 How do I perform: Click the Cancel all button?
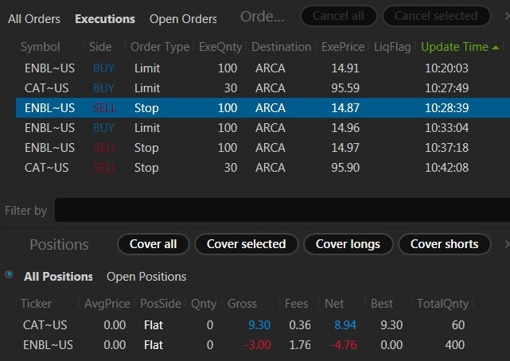click(x=338, y=16)
